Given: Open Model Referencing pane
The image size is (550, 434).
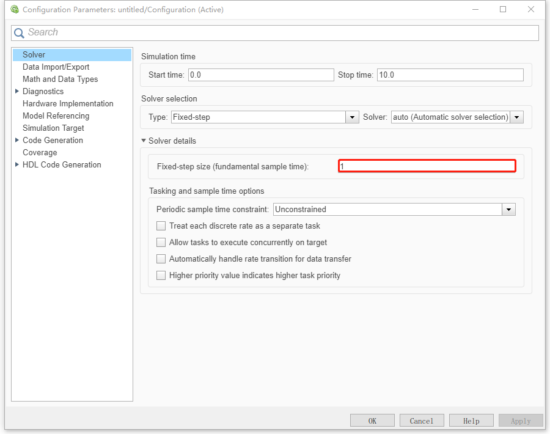Looking at the screenshot, I should (56, 116).
